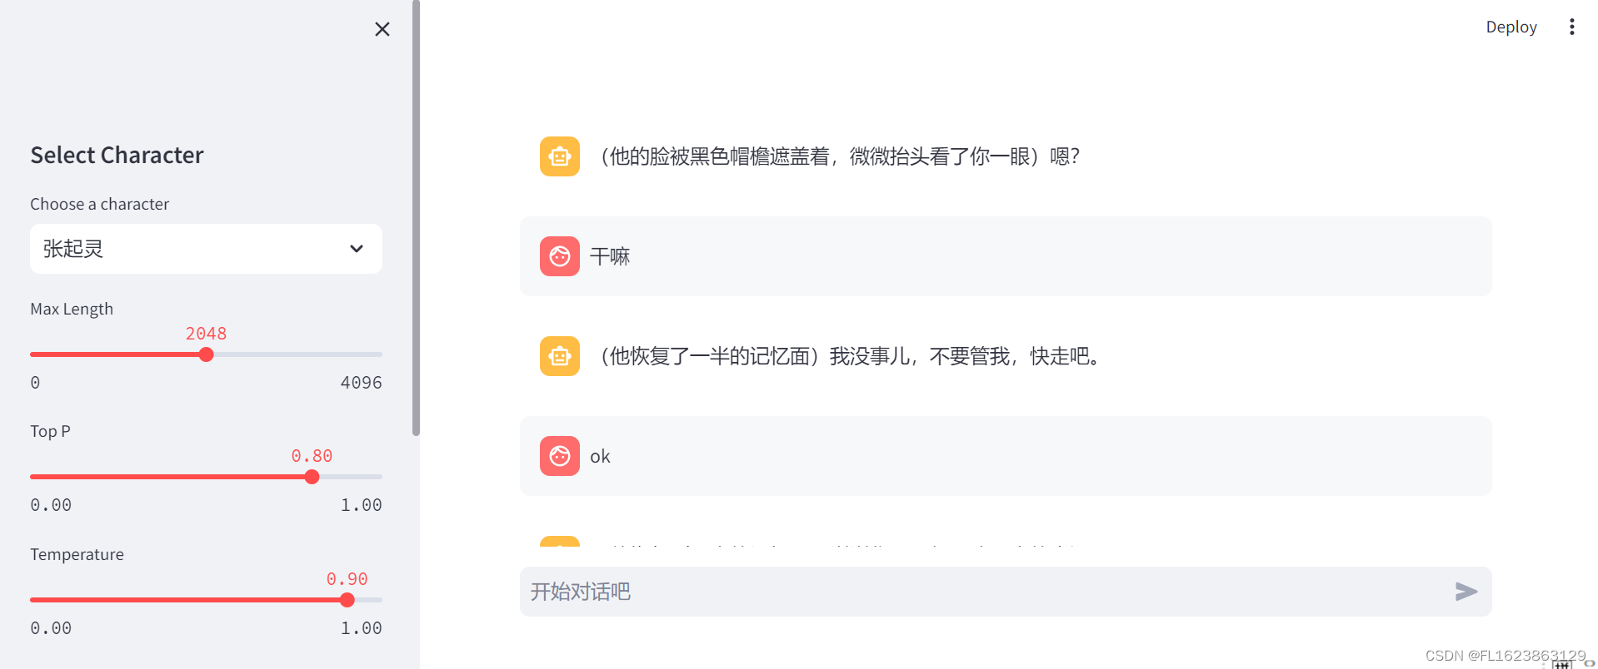
Task: Adjust the Top P slider set to 0.80
Action: (x=312, y=476)
